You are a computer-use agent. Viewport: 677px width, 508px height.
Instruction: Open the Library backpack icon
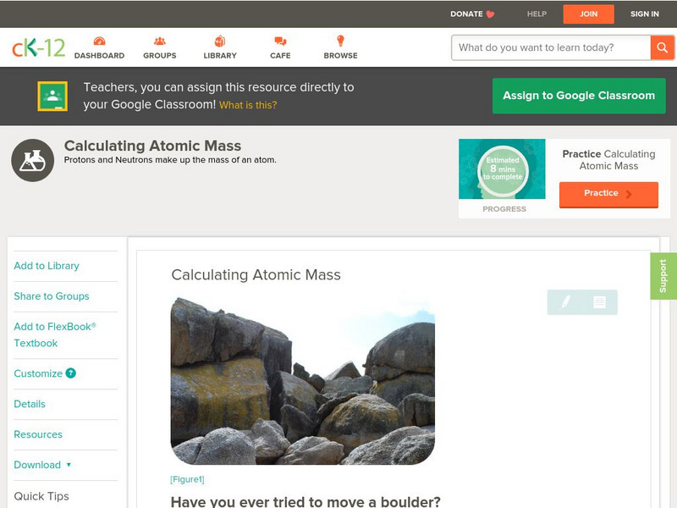[219, 39]
